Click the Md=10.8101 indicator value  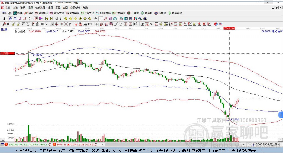tap(68, 31)
